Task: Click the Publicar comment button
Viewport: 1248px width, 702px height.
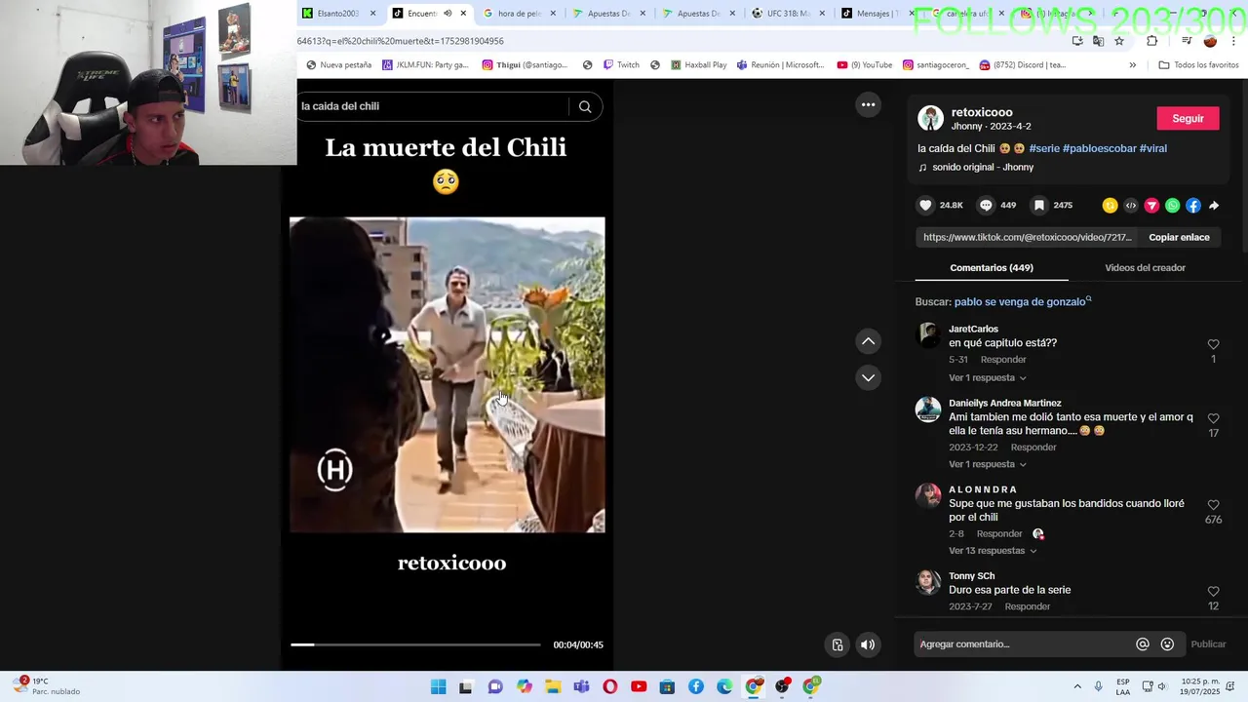Action: [x=1208, y=644]
